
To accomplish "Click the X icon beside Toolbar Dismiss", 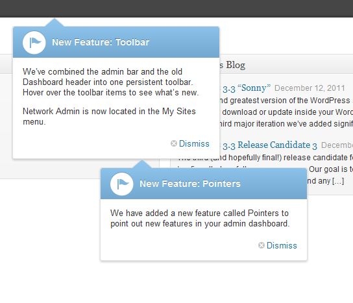I will tap(174, 143).
